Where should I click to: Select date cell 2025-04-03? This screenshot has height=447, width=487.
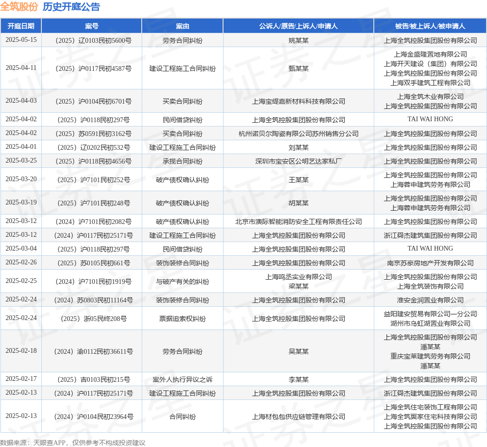pyautogui.click(x=21, y=101)
